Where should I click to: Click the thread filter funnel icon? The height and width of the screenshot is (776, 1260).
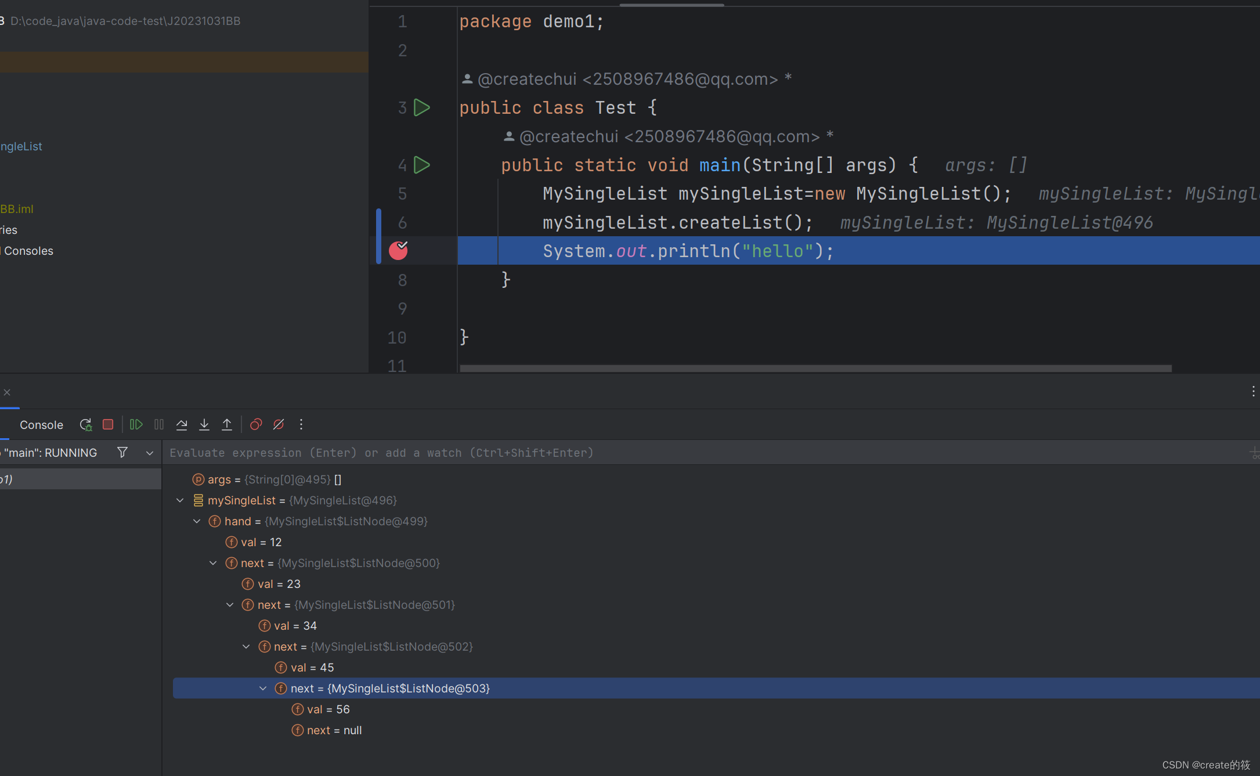(x=122, y=453)
